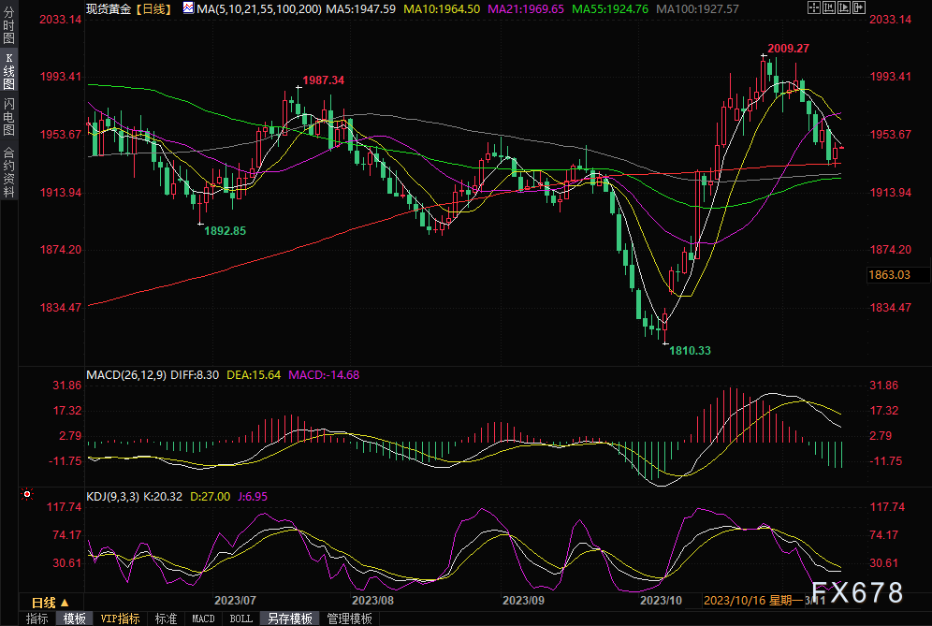Click the chart icon beside the MA label
Screen dimensions: 932x626
point(189,8)
